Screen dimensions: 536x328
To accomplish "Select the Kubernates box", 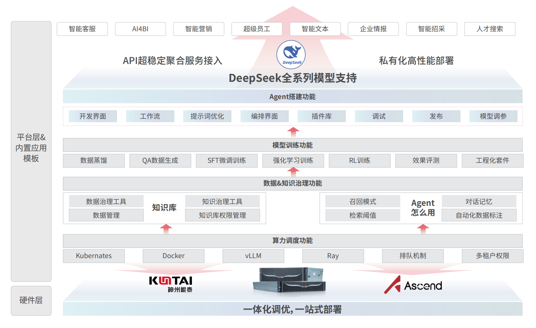I will coord(94,256).
